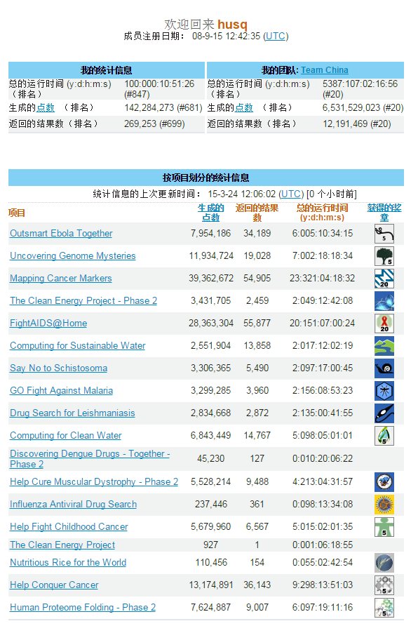Click the GO Fight Against Malaria mosquito badge
The width and height of the screenshot is (418, 626).
point(384,390)
